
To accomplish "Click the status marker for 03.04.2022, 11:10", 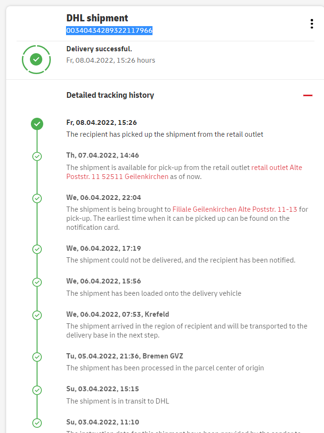I will click(37, 423).
